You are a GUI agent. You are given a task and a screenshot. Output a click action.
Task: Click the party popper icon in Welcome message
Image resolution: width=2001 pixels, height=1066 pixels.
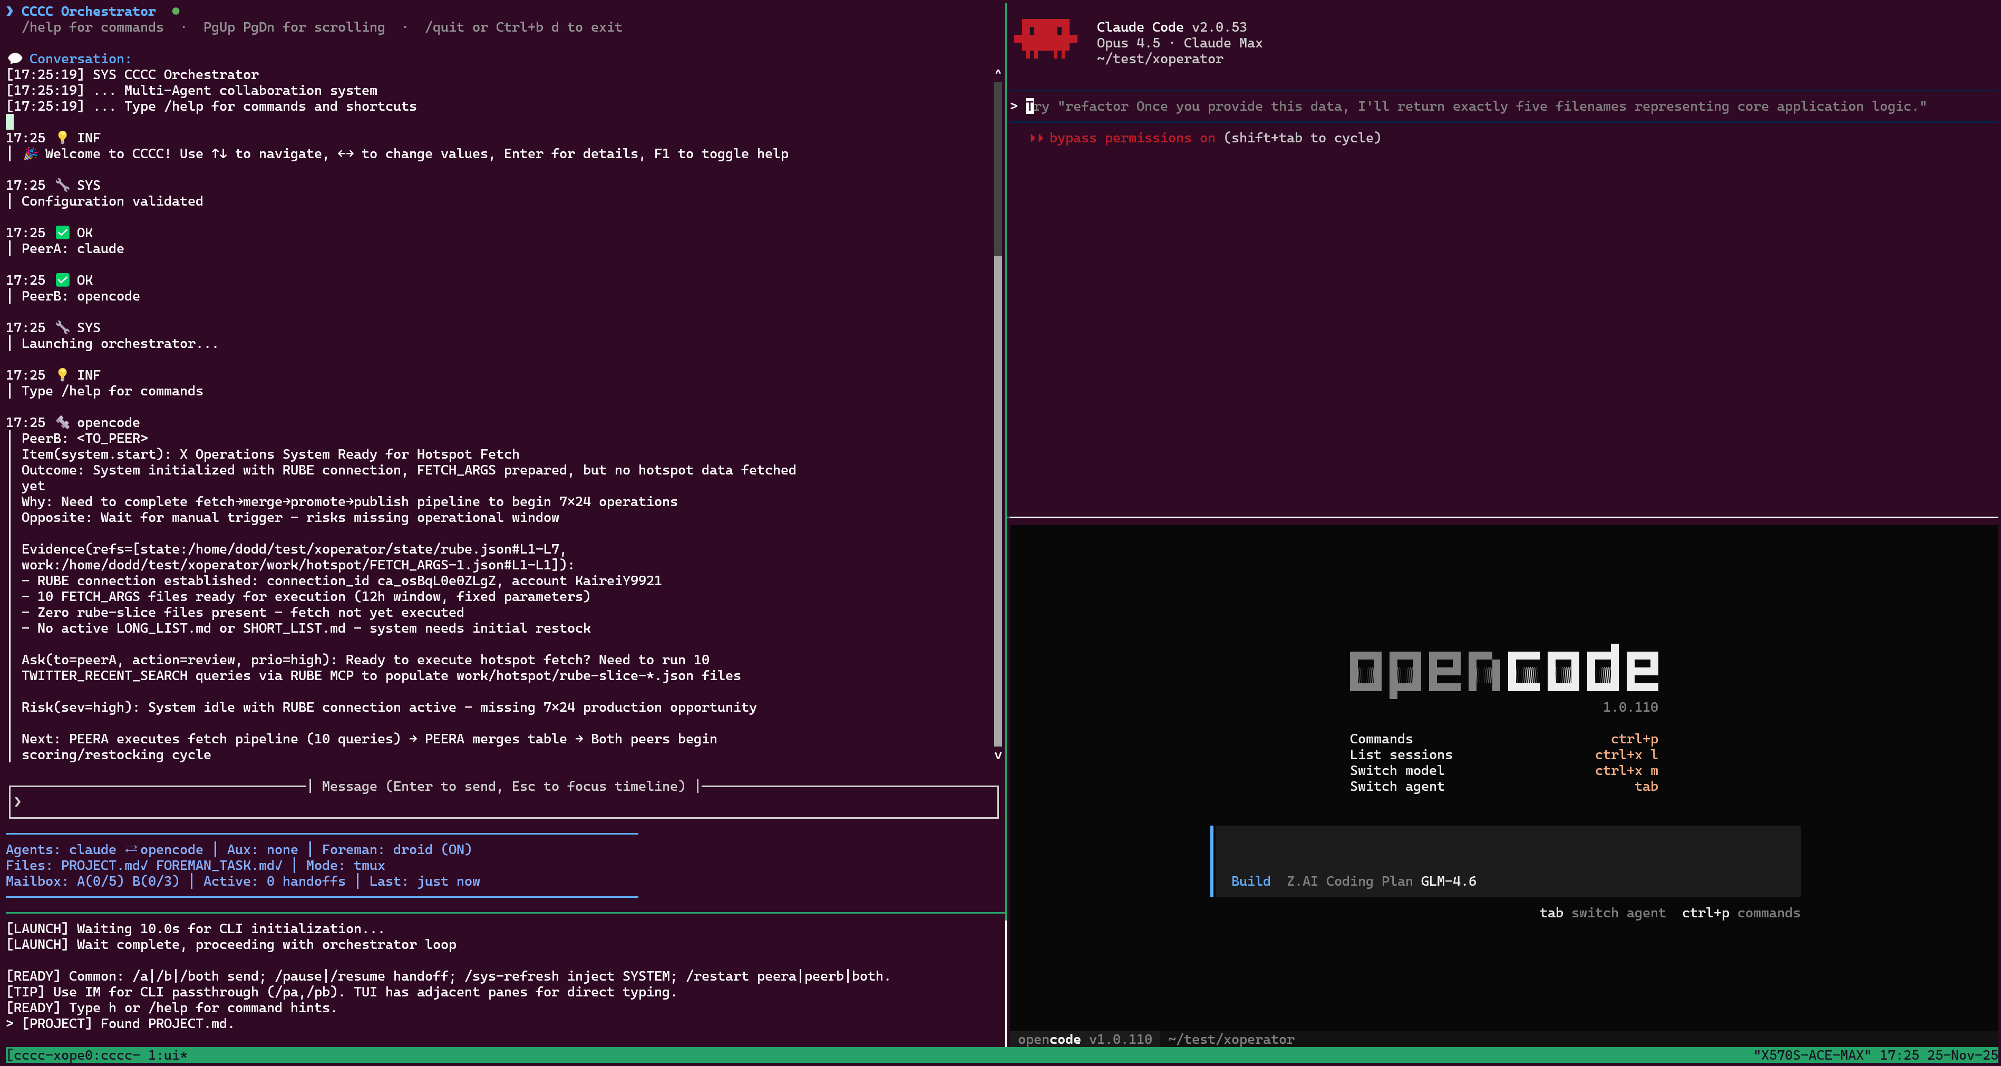coord(30,153)
